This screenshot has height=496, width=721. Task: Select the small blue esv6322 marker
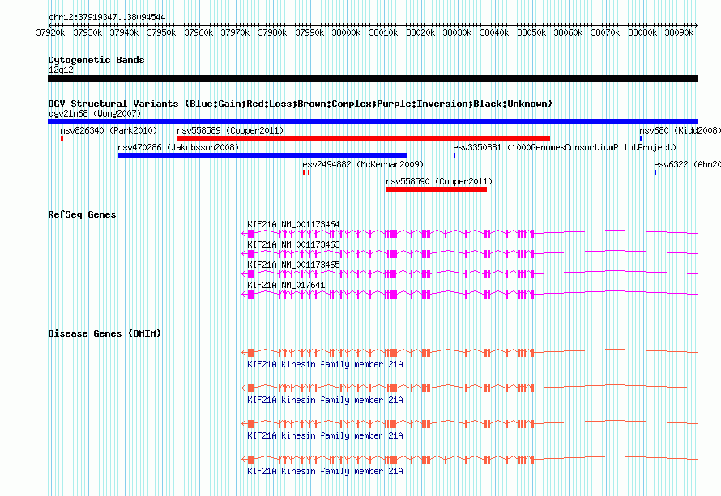pyautogui.click(x=655, y=172)
